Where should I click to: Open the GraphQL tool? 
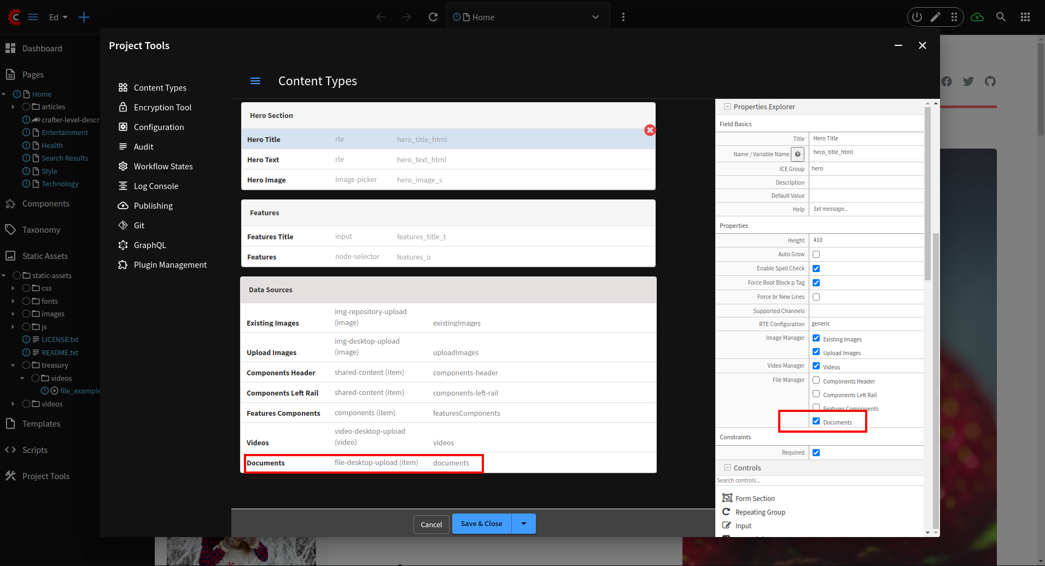(149, 245)
